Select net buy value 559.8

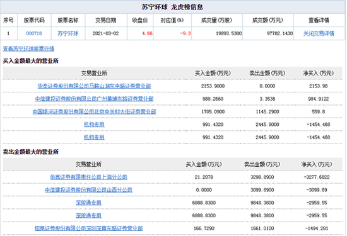tap(318, 111)
